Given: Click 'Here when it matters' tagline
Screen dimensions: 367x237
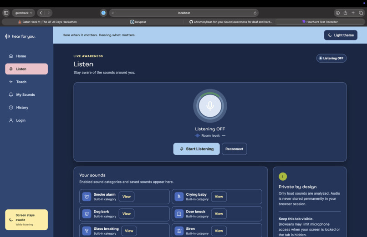Looking at the screenshot, I should click(99, 35).
